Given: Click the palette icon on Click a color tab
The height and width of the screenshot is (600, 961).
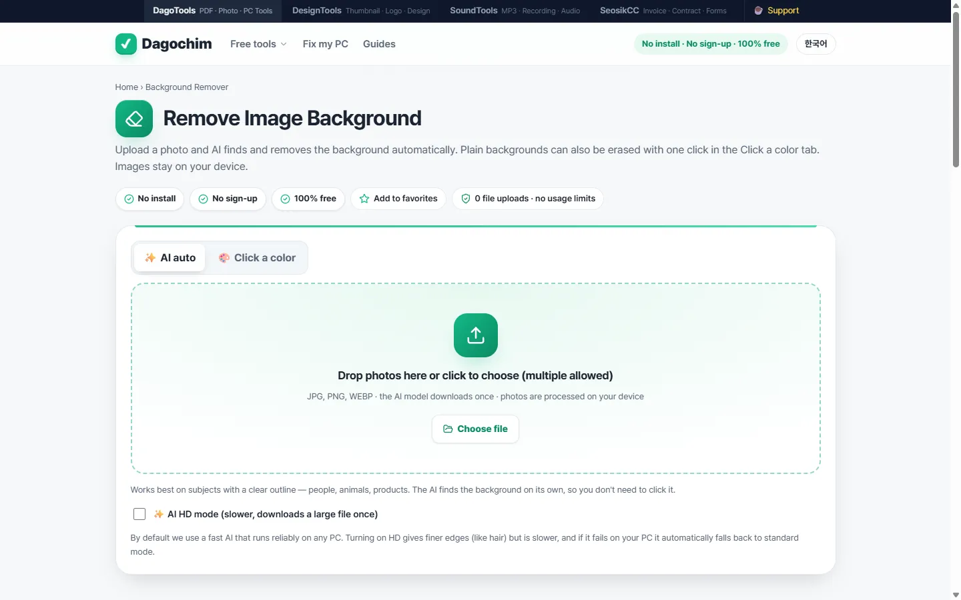Looking at the screenshot, I should (224, 258).
